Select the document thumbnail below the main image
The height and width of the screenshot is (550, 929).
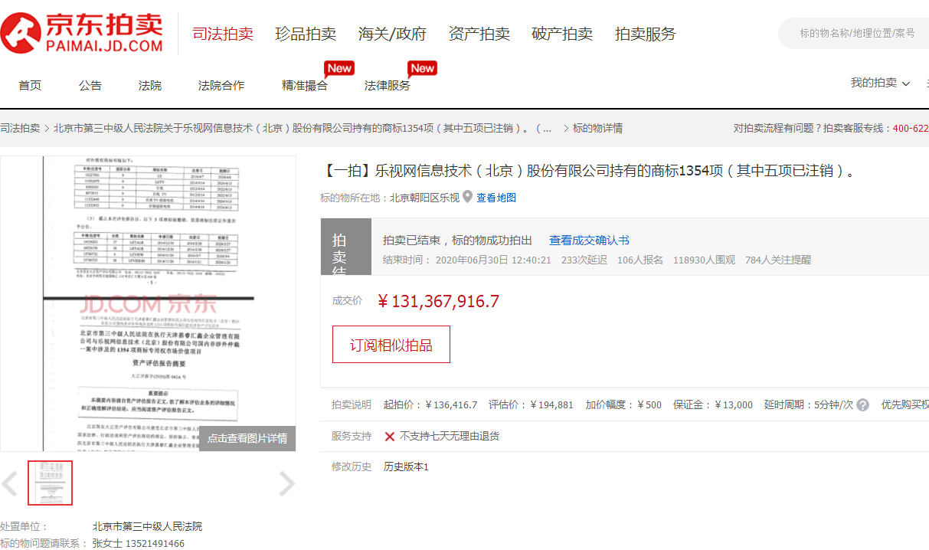click(51, 483)
